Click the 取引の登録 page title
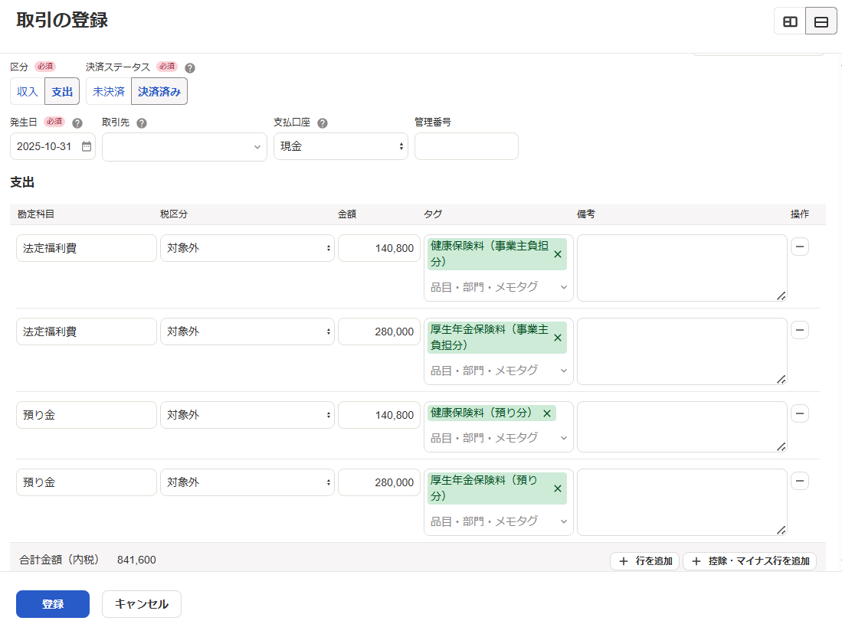842x624 pixels. (62, 21)
